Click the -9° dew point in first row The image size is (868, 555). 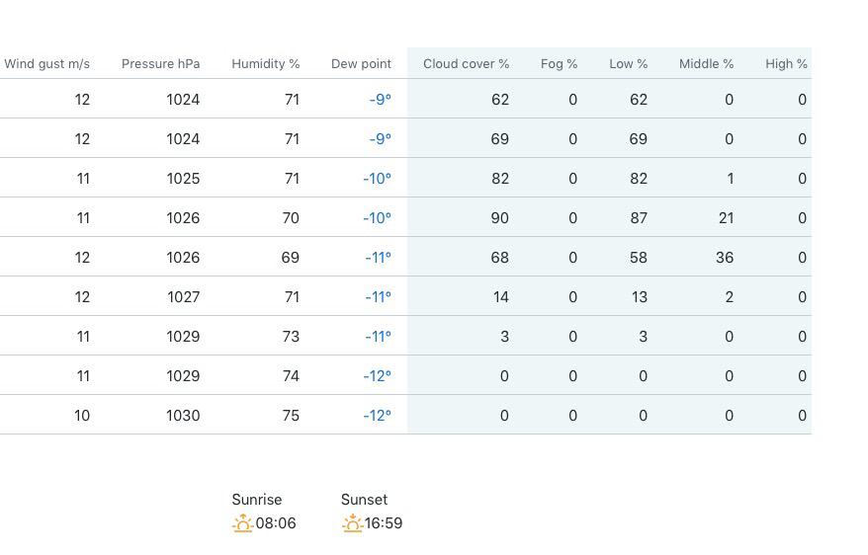[381, 100]
